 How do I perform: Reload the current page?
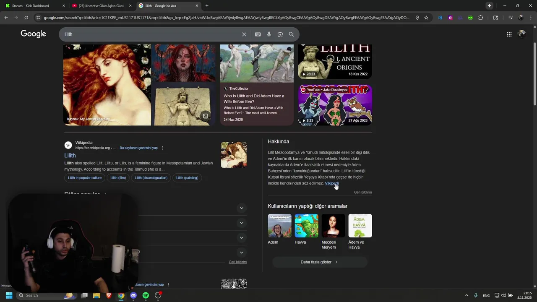point(26,18)
